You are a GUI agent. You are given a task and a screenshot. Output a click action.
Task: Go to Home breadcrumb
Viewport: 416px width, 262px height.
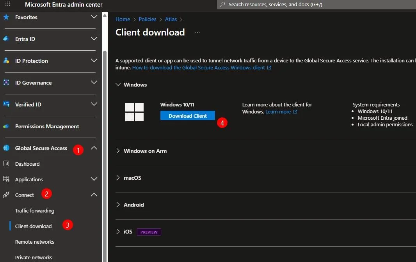point(123,19)
